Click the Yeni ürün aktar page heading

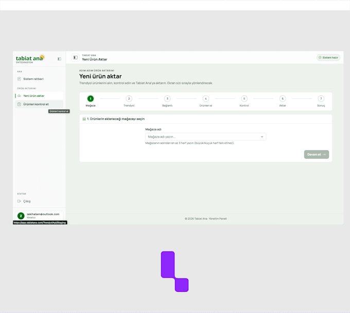[100, 76]
